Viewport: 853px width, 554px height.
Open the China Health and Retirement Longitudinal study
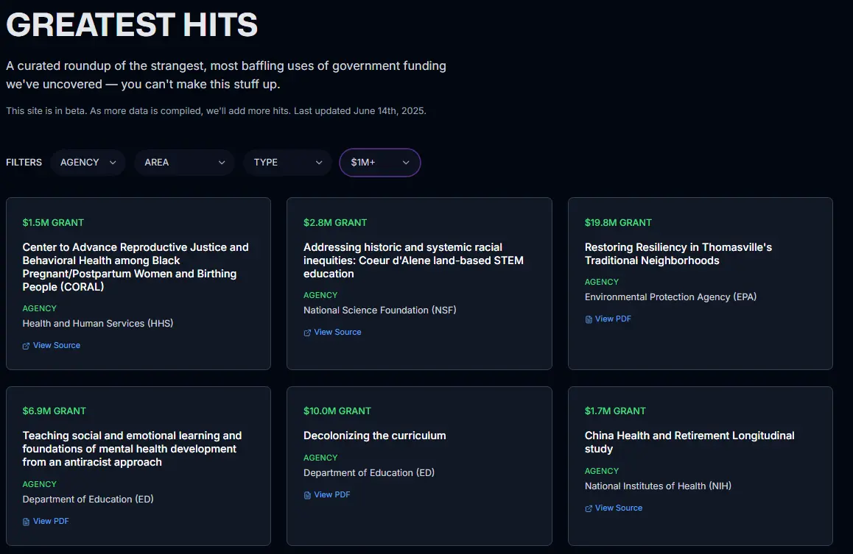(689, 442)
